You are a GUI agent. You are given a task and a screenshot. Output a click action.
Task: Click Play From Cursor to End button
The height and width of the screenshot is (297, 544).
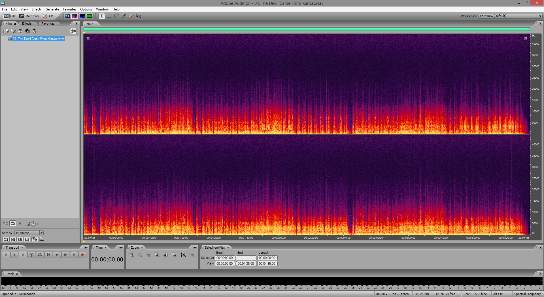pyautogui.click(x=31, y=255)
